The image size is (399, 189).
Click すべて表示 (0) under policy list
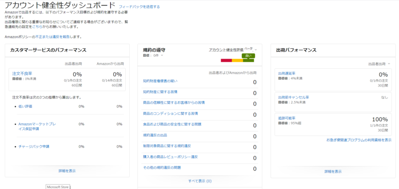point(200,181)
